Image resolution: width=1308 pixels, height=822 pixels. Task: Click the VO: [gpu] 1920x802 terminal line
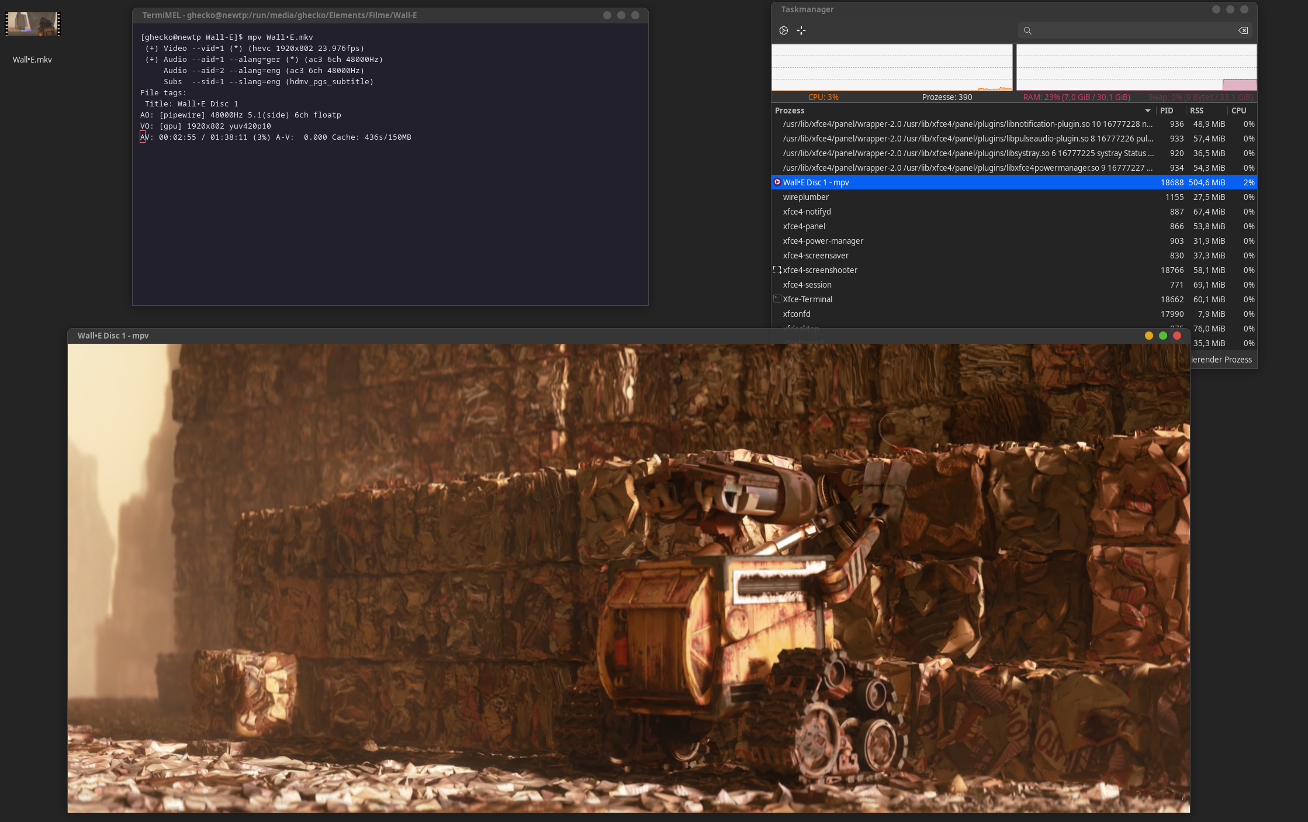tap(206, 126)
